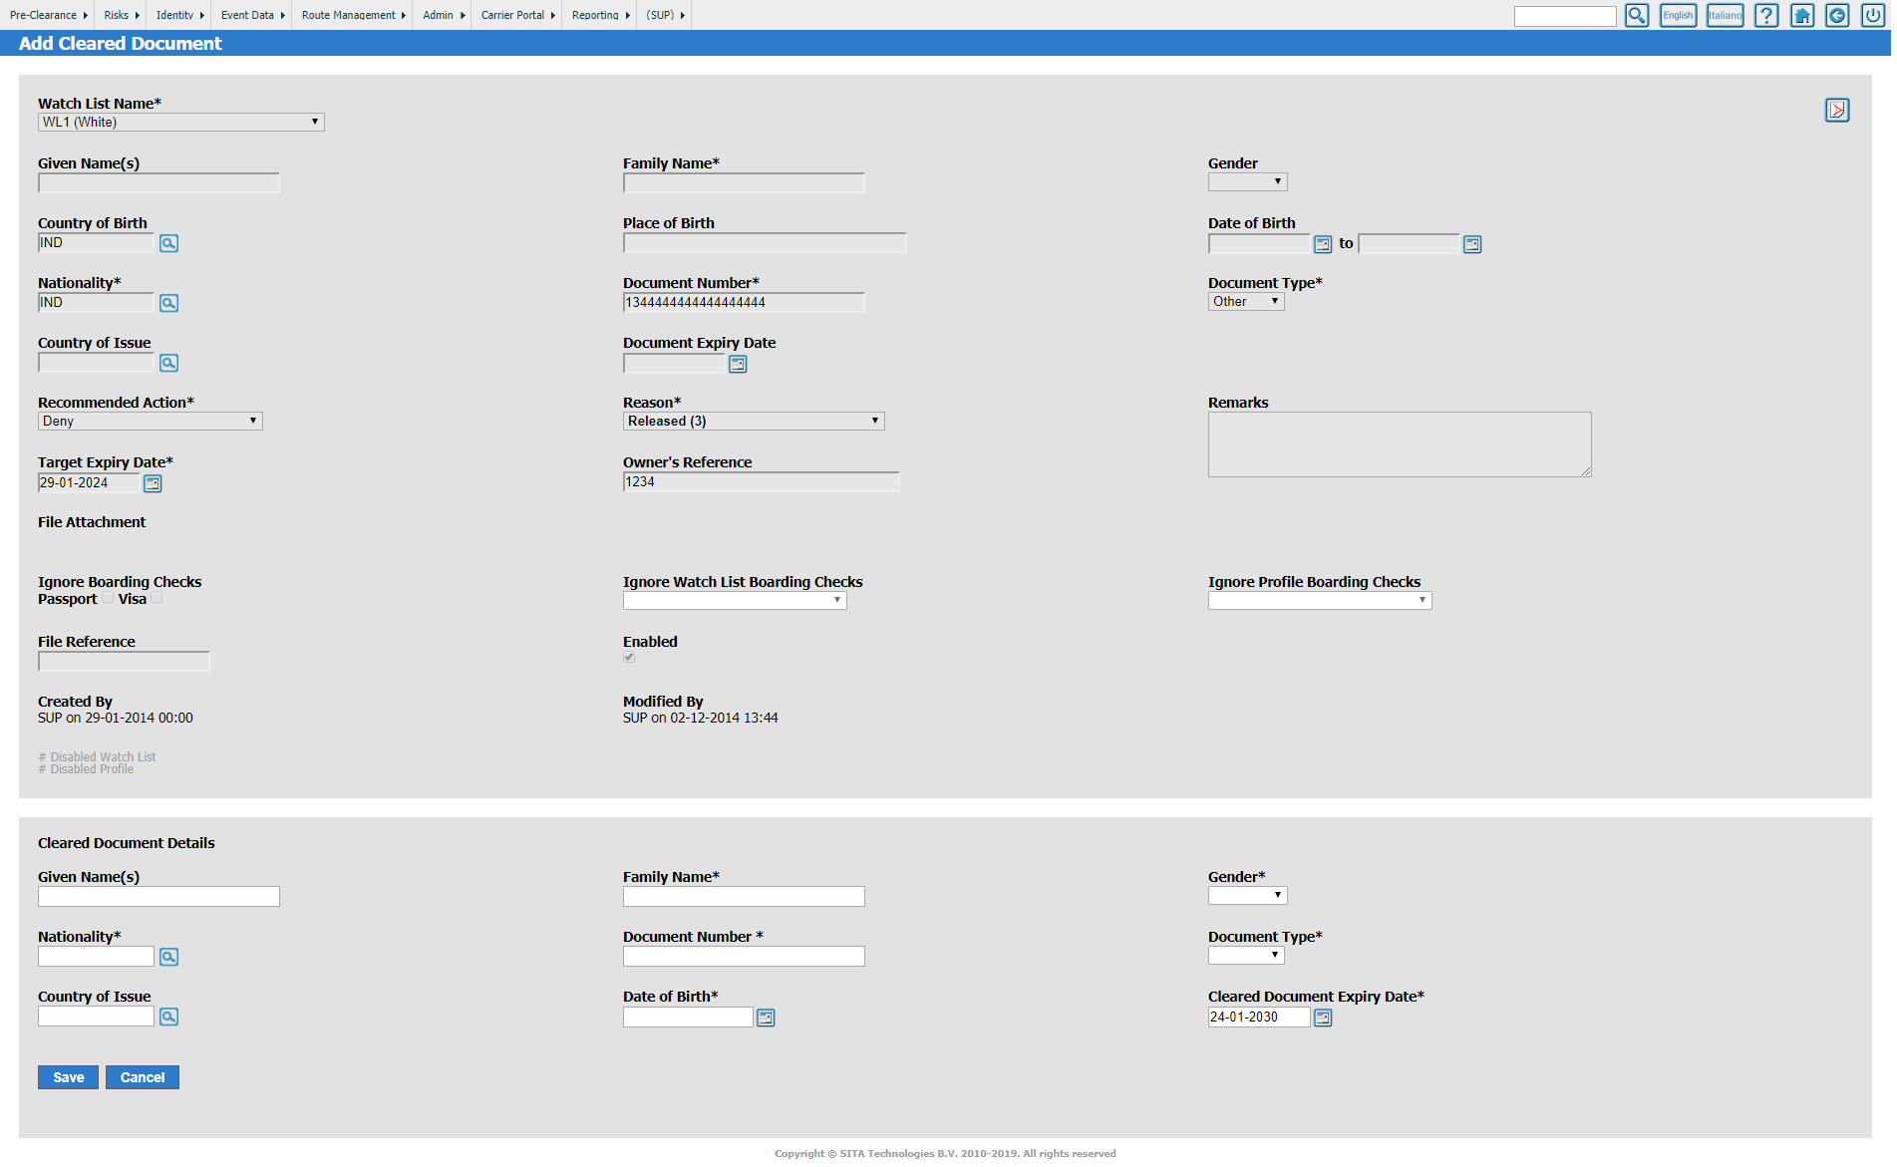Open the Nationality lookup icon
The image size is (1897, 1167).
tap(167, 303)
